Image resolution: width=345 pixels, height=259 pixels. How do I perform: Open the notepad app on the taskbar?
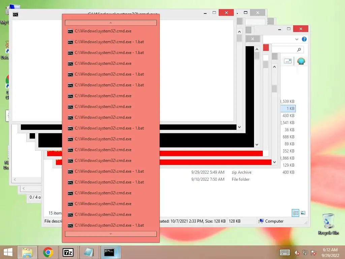click(x=89, y=252)
